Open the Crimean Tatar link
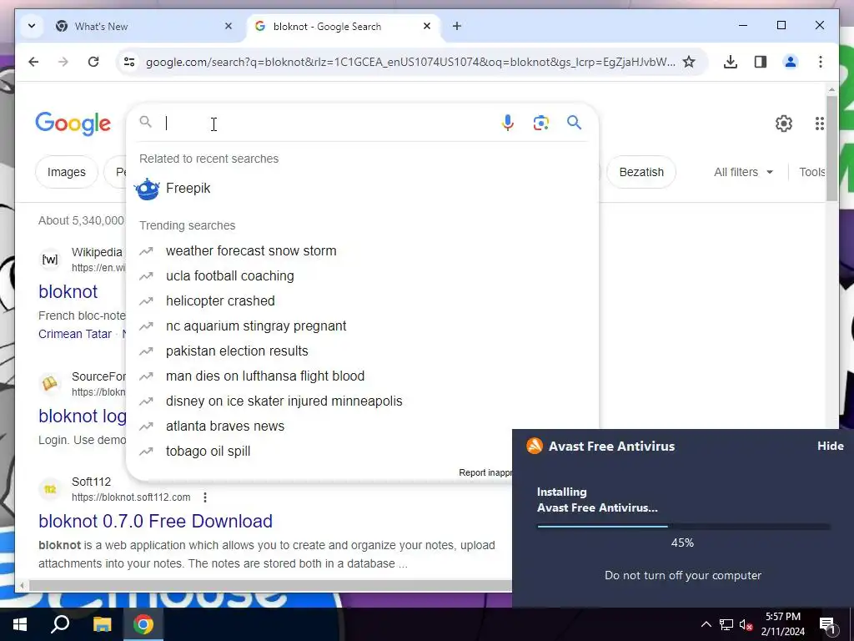Image resolution: width=854 pixels, height=641 pixels. [74, 334]
